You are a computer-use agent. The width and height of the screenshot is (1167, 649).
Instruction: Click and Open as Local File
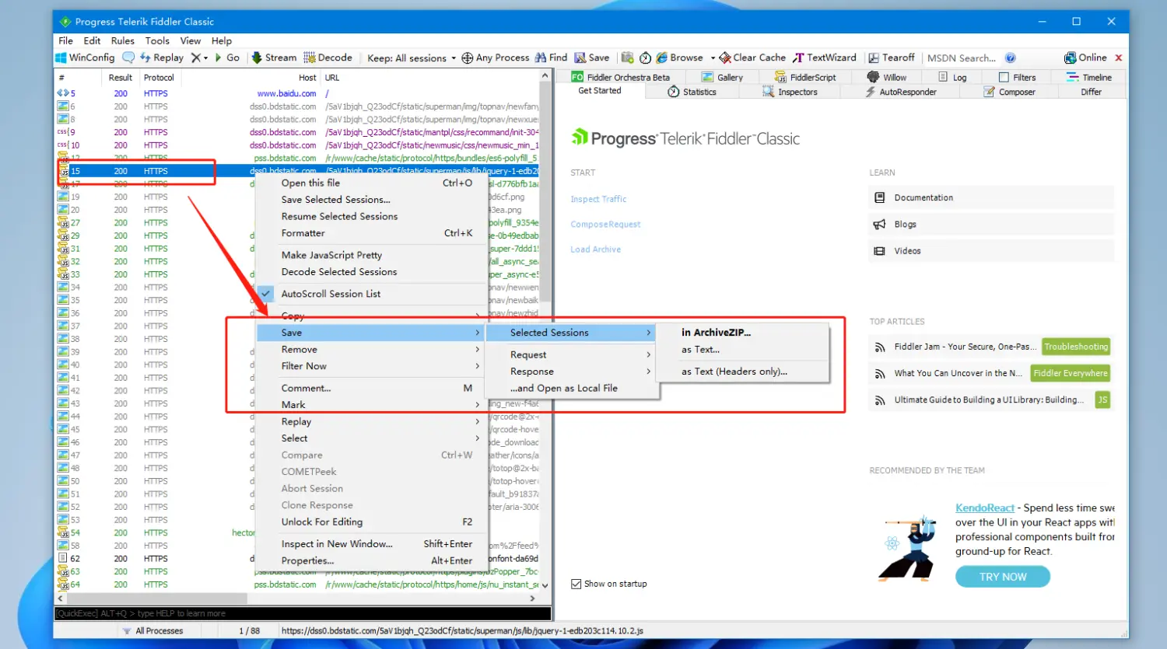[573, 388]
